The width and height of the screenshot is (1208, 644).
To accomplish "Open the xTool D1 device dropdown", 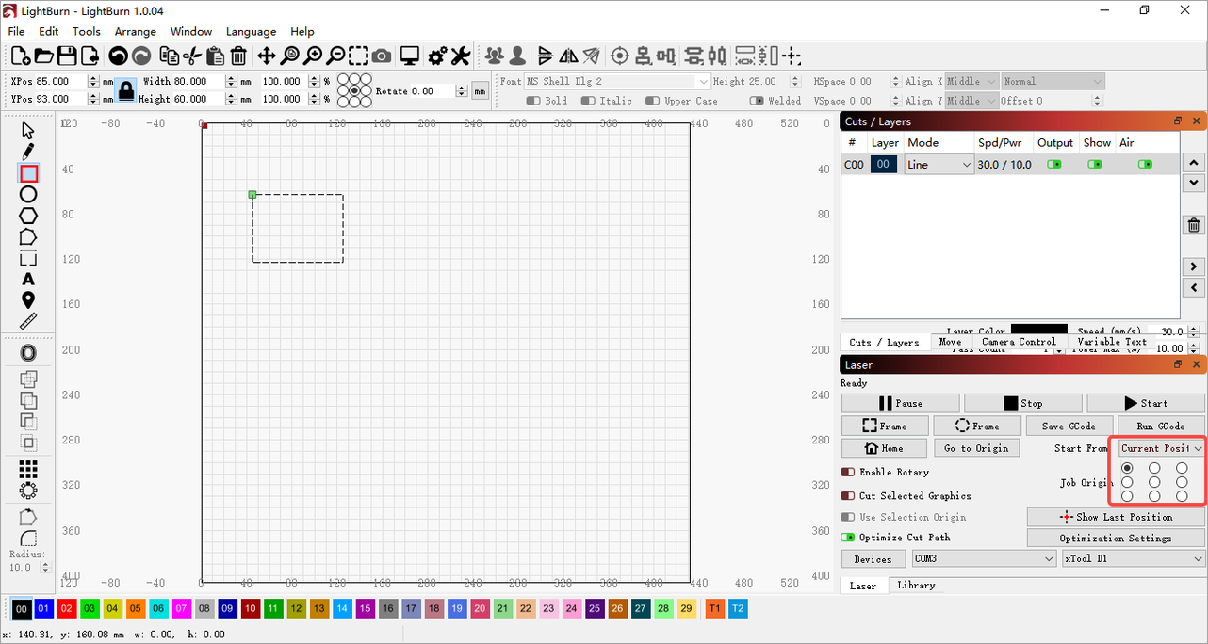I will (x=1135, y=558).
